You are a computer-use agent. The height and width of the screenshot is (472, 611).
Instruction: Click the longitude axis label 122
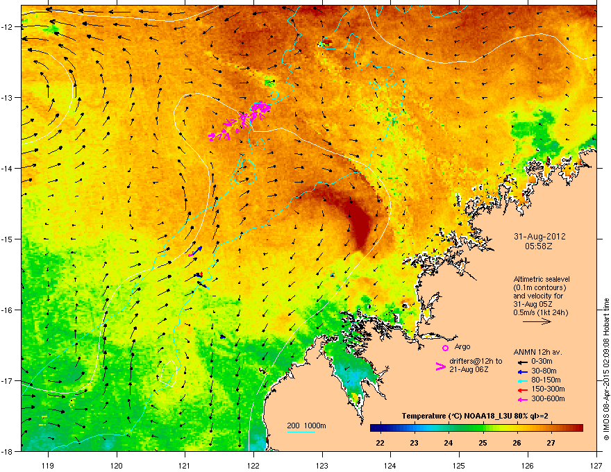(x=253, y=465)
